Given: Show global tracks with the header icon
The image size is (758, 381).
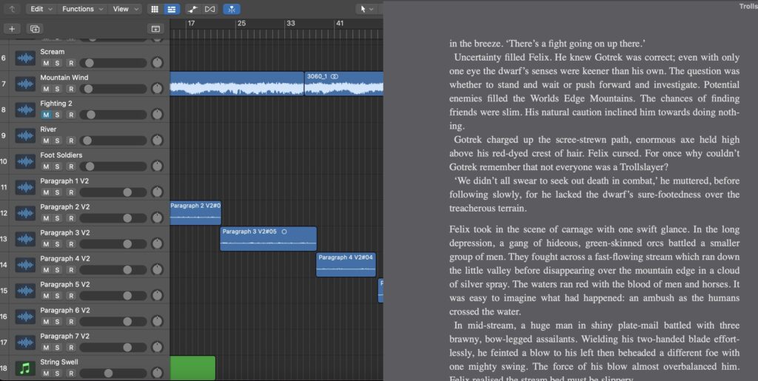Looking at the screenshot, I should (155, 29).
